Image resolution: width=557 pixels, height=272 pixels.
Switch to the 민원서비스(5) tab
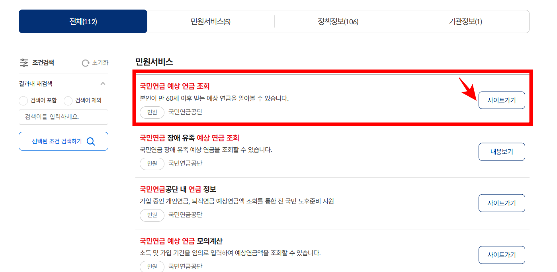(211, 22)
